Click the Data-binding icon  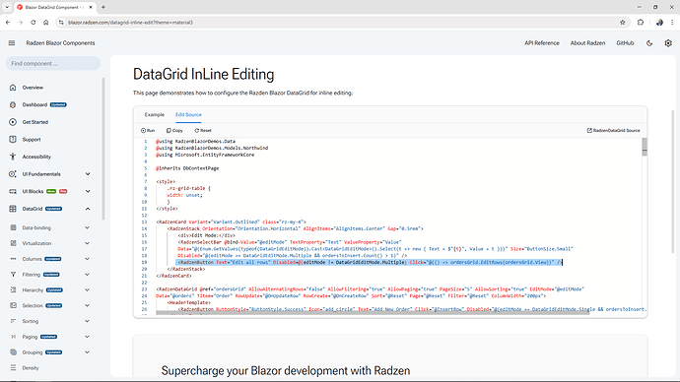point(14,227)
